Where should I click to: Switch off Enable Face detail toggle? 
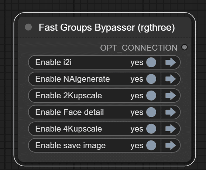[151, 112]
